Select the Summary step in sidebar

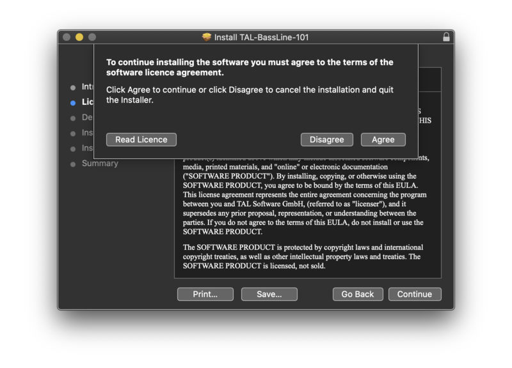coord(100,164)
